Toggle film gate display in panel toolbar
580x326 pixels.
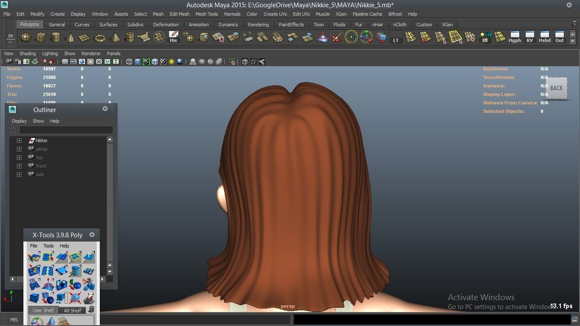point(73,62)
